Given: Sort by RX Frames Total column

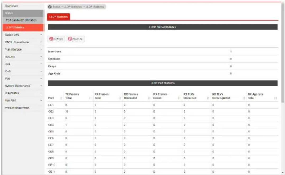Looking at the screenshot, I should [108, 96].
